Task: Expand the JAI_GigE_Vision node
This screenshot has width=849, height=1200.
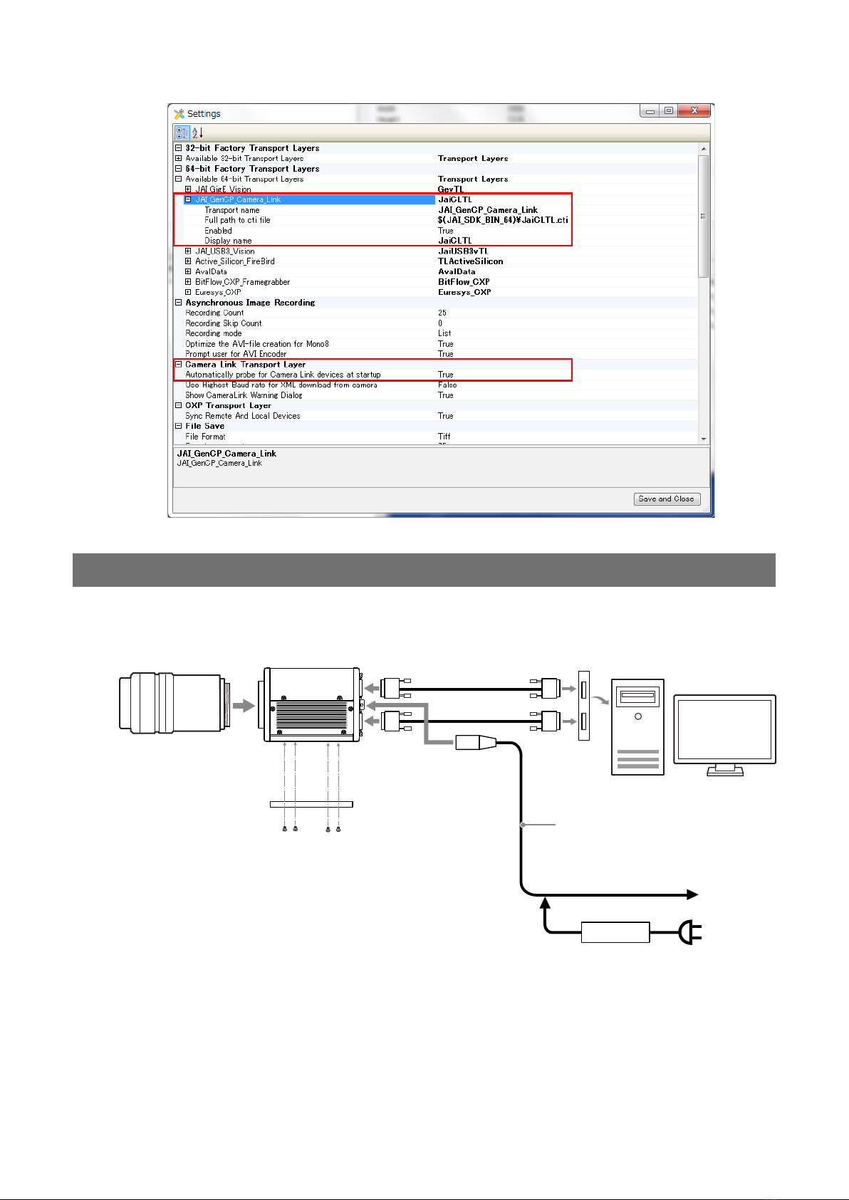Action: tap(188, 189)
